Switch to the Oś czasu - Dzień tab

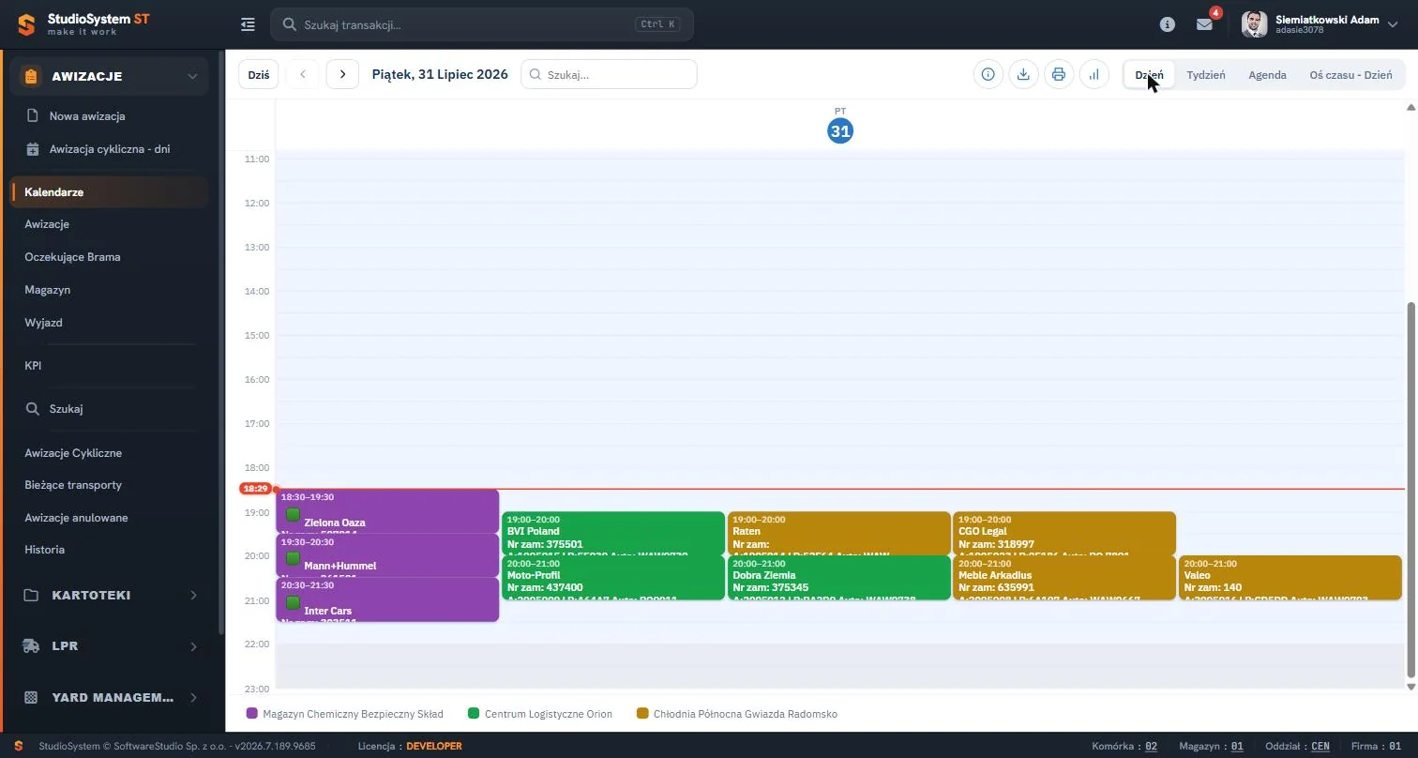pyautogui.click(x=1350, y=75)
